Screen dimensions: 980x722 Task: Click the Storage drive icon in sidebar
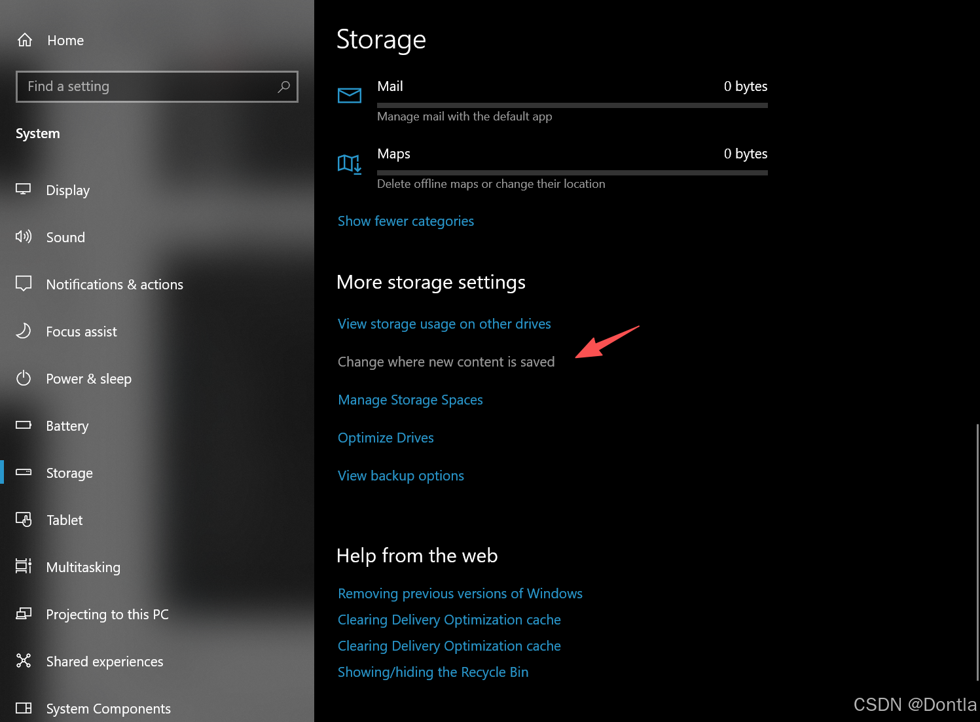[x=24, y=472]
